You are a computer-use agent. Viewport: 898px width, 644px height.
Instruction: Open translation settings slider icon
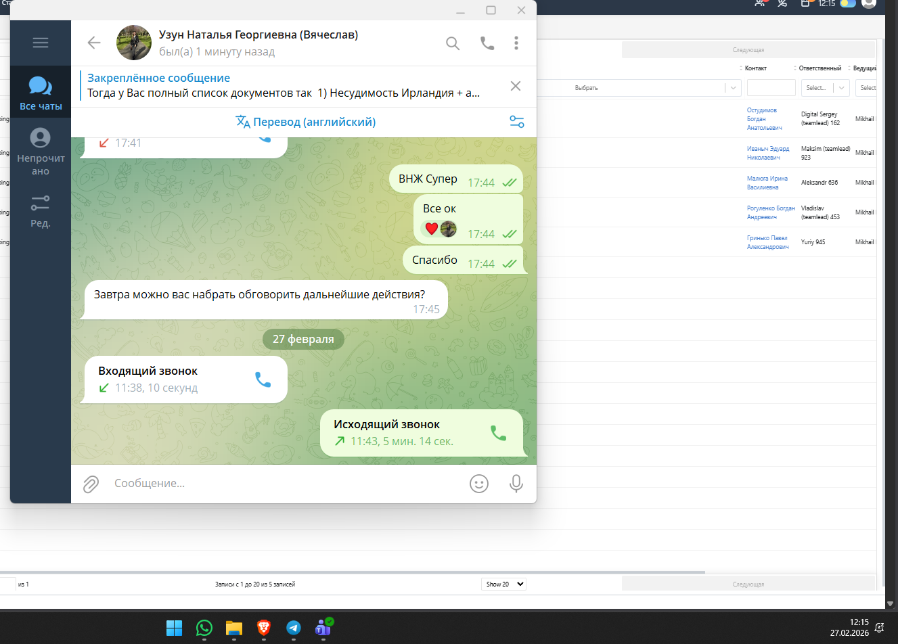(x=517, y=122)
